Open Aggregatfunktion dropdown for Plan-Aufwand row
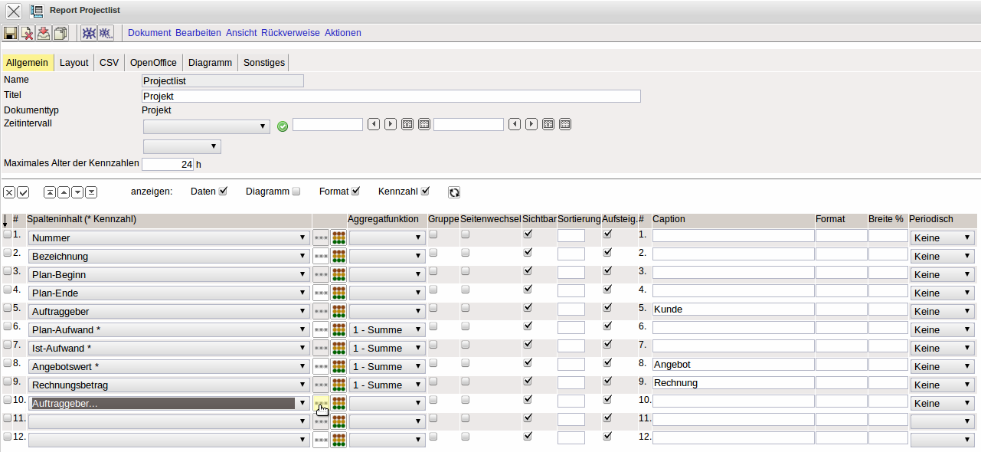 tap(387, 329)
